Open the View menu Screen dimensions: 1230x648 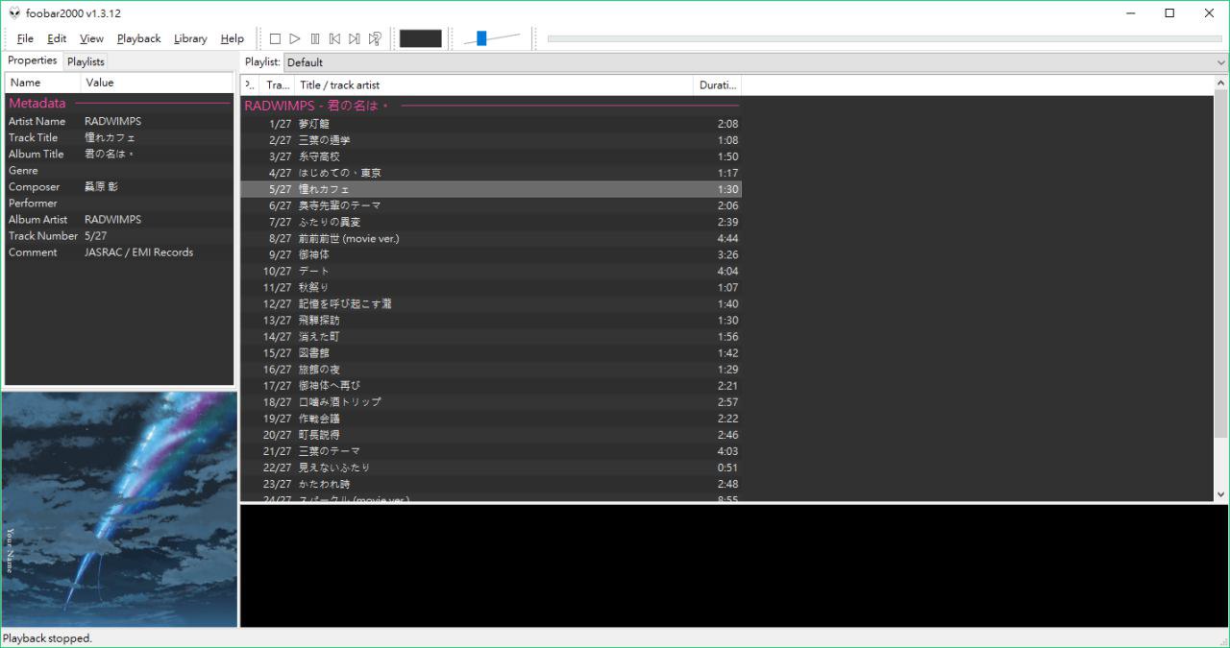coord(91,38)
